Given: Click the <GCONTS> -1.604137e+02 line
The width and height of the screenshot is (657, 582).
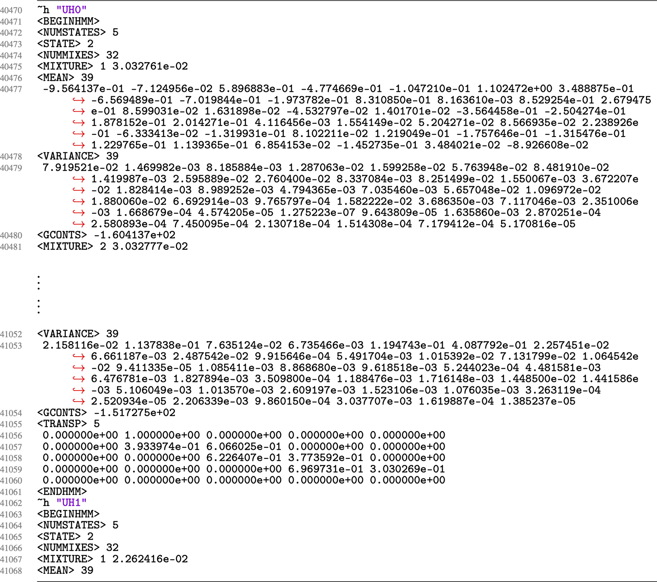Looking at the screenshot, I should point(106,235).
